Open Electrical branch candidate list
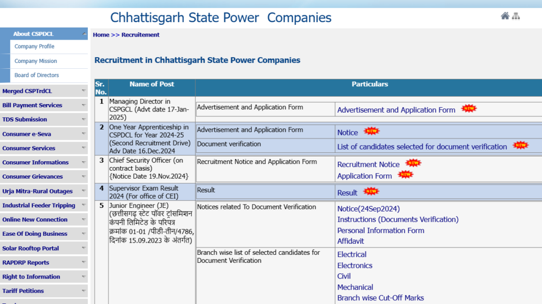 pos(351,254)
